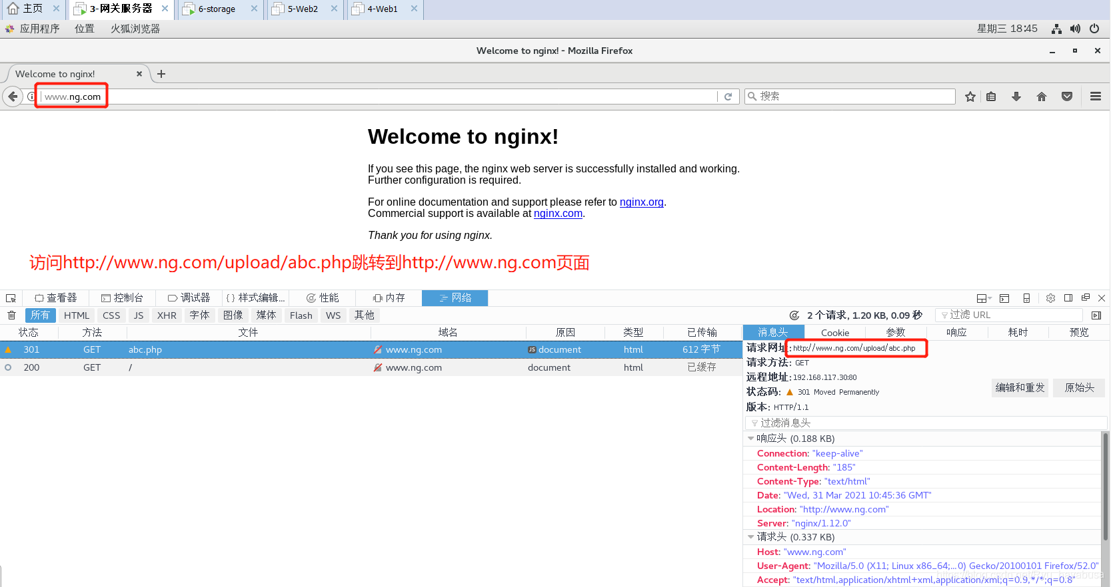Follow the nginx.com link
1111x587 pixels.
pos(558,214)
